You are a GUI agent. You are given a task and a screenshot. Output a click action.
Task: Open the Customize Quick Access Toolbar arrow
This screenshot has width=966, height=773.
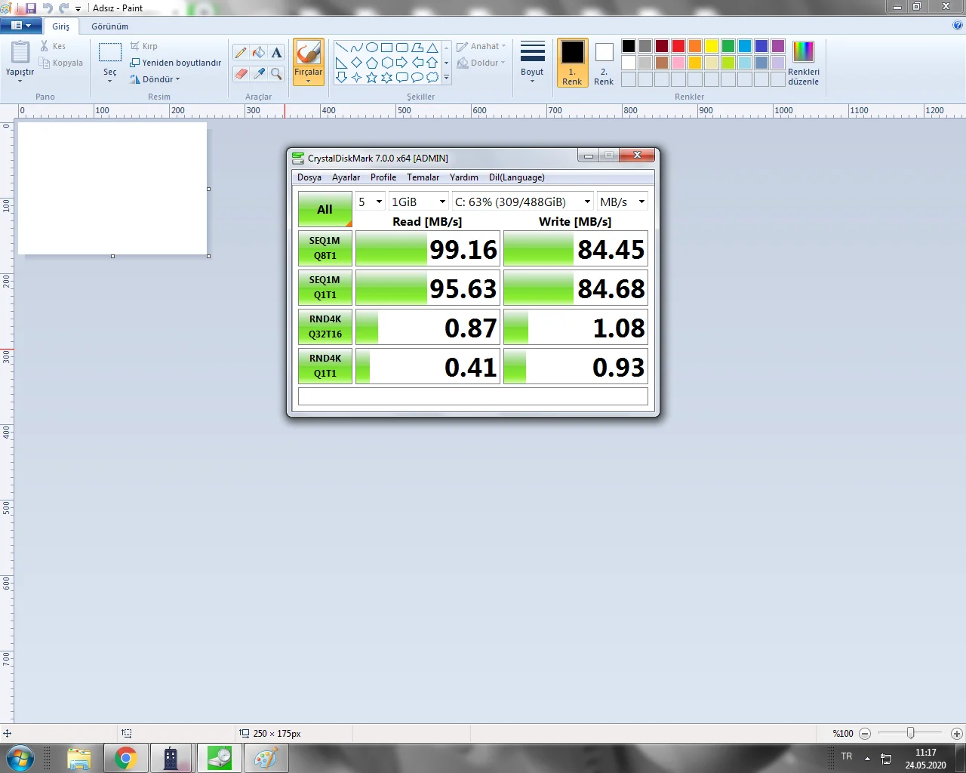pos(78,8)
